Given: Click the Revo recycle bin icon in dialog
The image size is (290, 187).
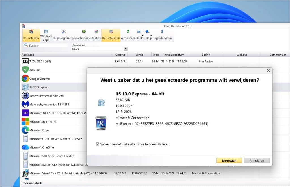Looking at the screenshot, I should tap(101, 123).
